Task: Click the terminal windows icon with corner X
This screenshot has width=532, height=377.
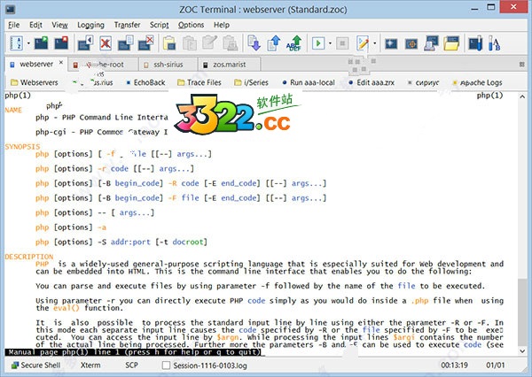Action: pyautogui.click(x=146, y=43)
